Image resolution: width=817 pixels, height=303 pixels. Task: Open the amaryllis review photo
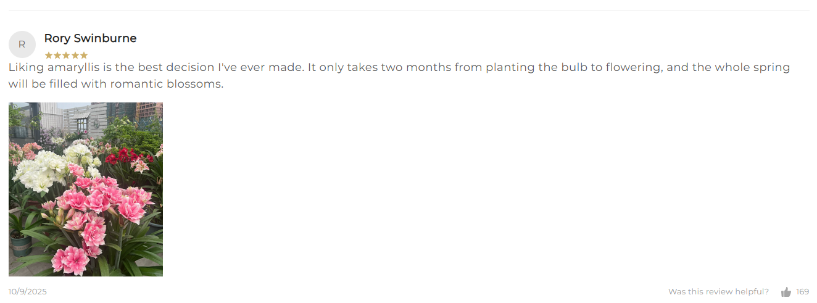[86, 189]
